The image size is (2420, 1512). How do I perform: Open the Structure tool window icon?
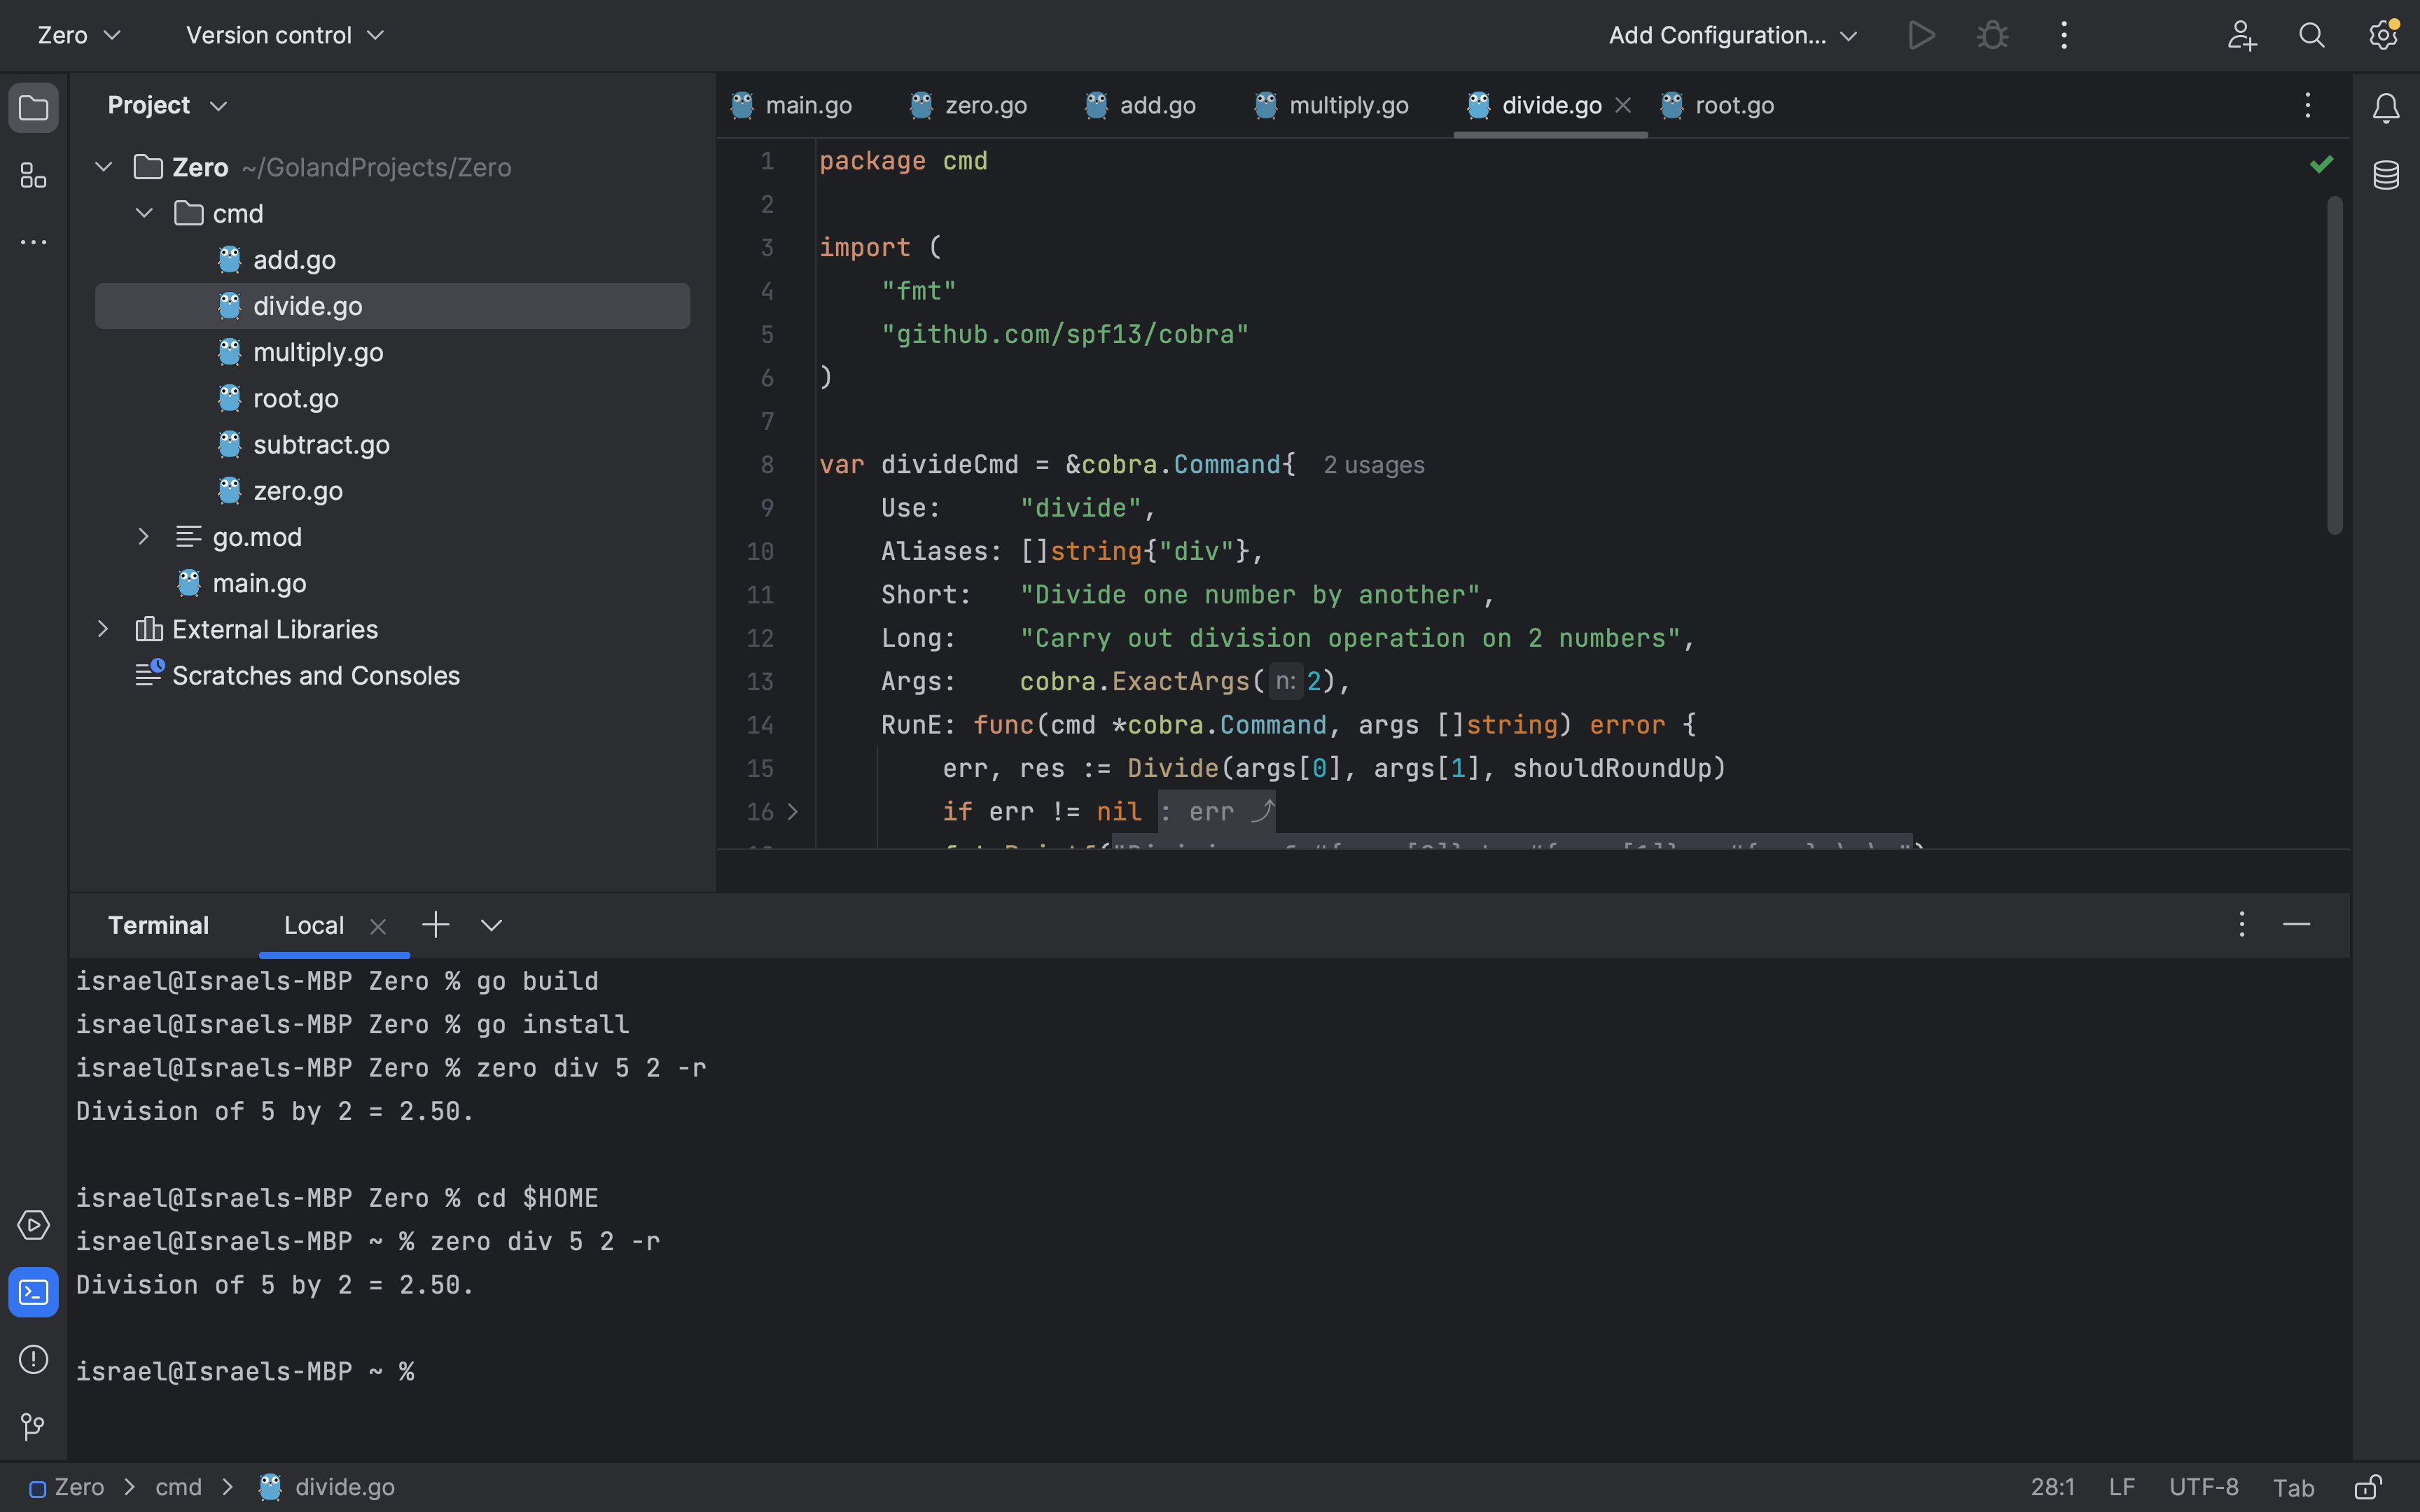(33, 176)
